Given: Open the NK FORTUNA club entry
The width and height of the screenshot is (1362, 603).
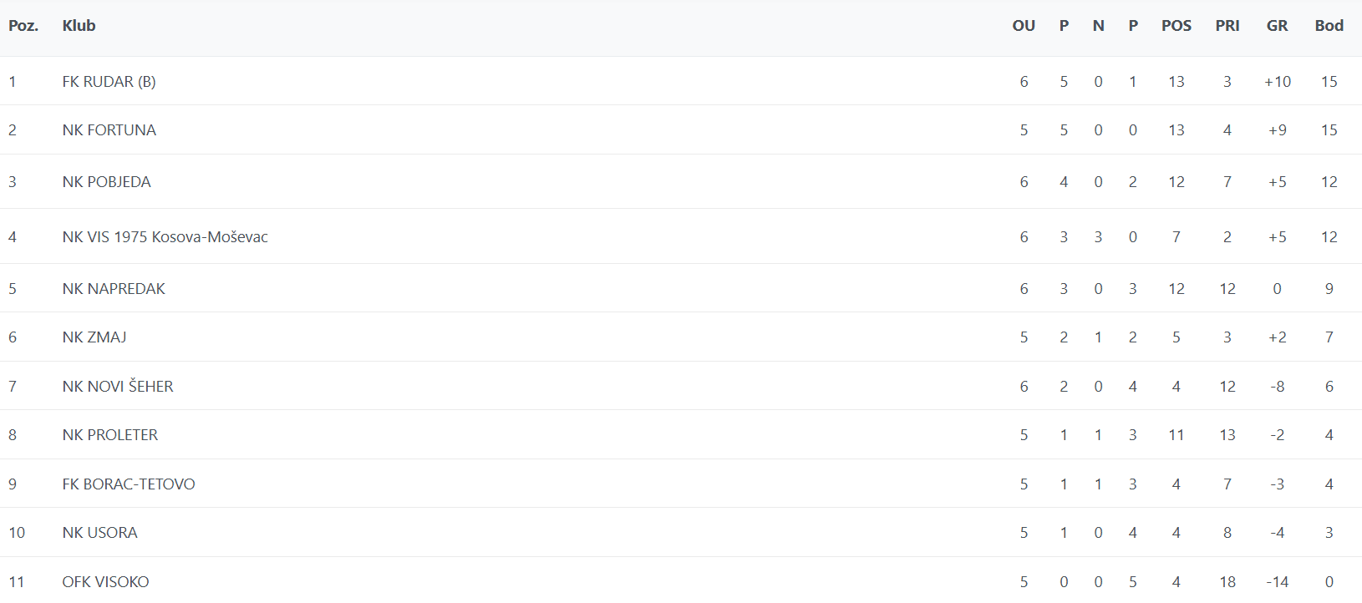Looking at the screenshot, I should tap(109, 130).
